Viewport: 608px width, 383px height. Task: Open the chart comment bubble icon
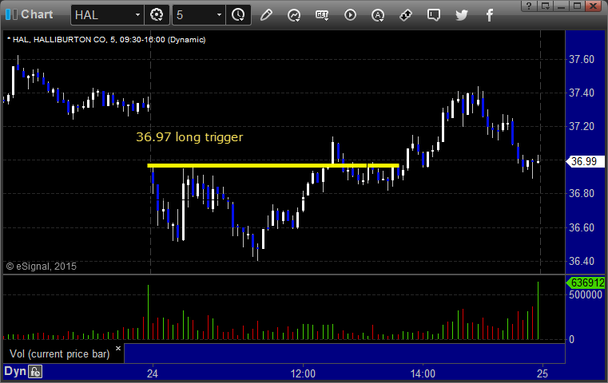click(434, 15)
